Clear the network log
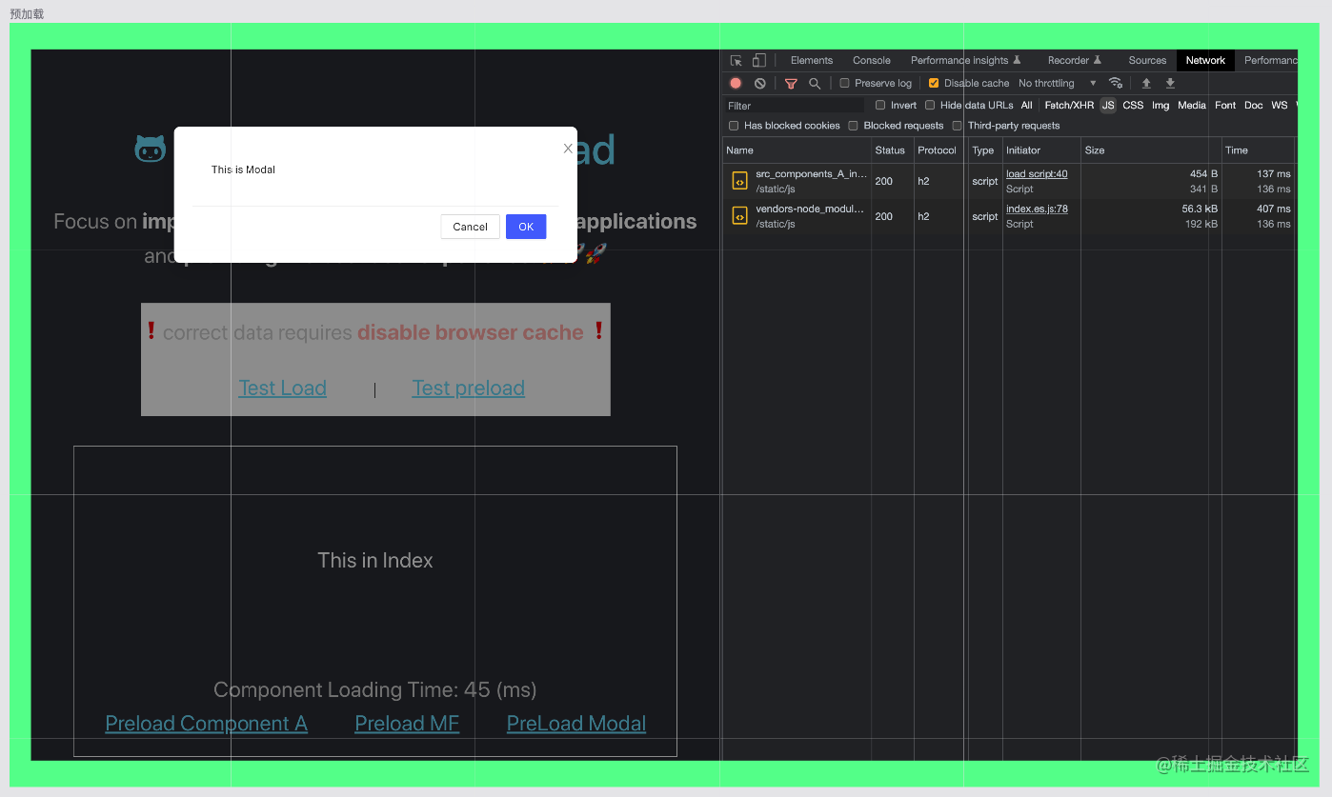The width and height of the screenshot is (1332, 797). 760,84
